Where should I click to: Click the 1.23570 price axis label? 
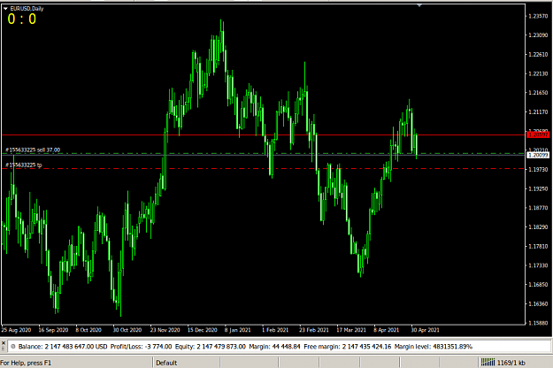539,16
